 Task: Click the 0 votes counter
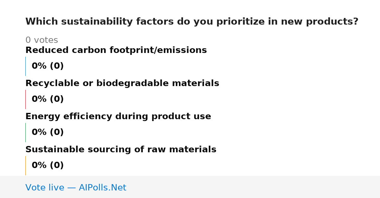point(41,40)
